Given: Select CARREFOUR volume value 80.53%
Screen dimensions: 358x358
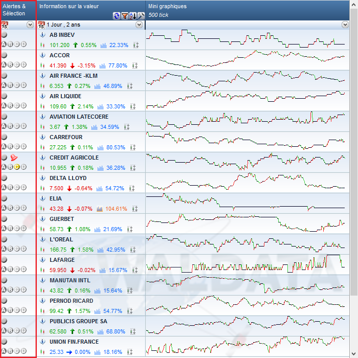Looking at the screenshot, I should 116,147.
